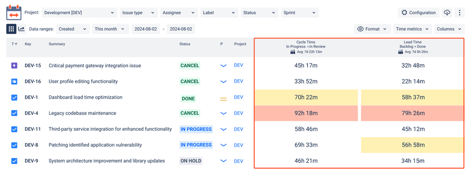Open issue key DEV-1
The image size is (471, 174).
pos(31,97)
